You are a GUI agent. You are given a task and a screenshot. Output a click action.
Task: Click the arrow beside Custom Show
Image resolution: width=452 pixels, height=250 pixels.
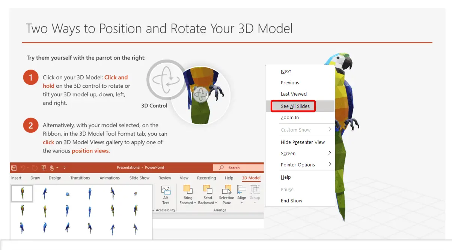[x=330, y=129]
